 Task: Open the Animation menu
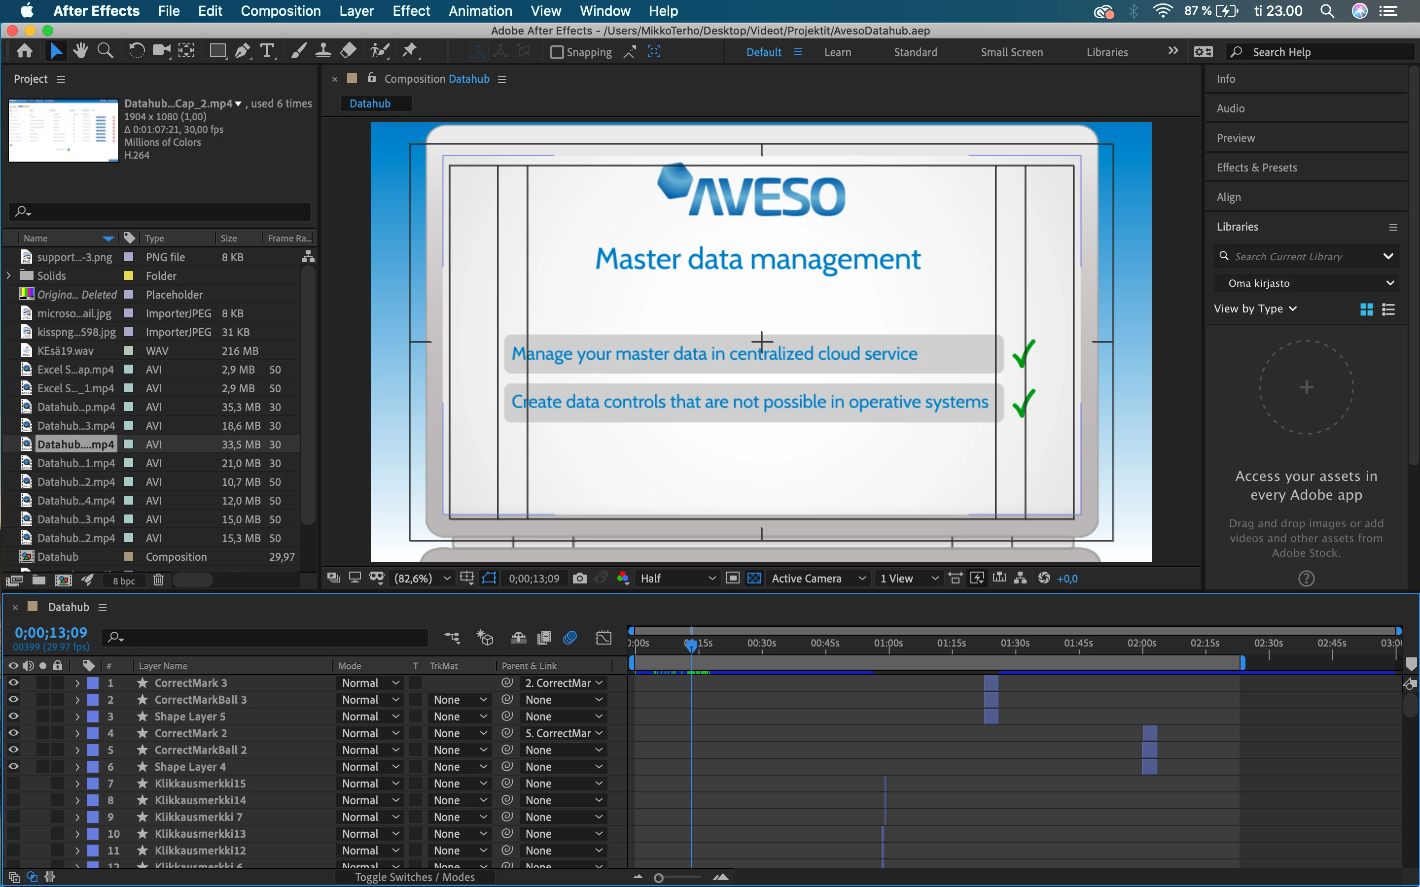[480, 10]
